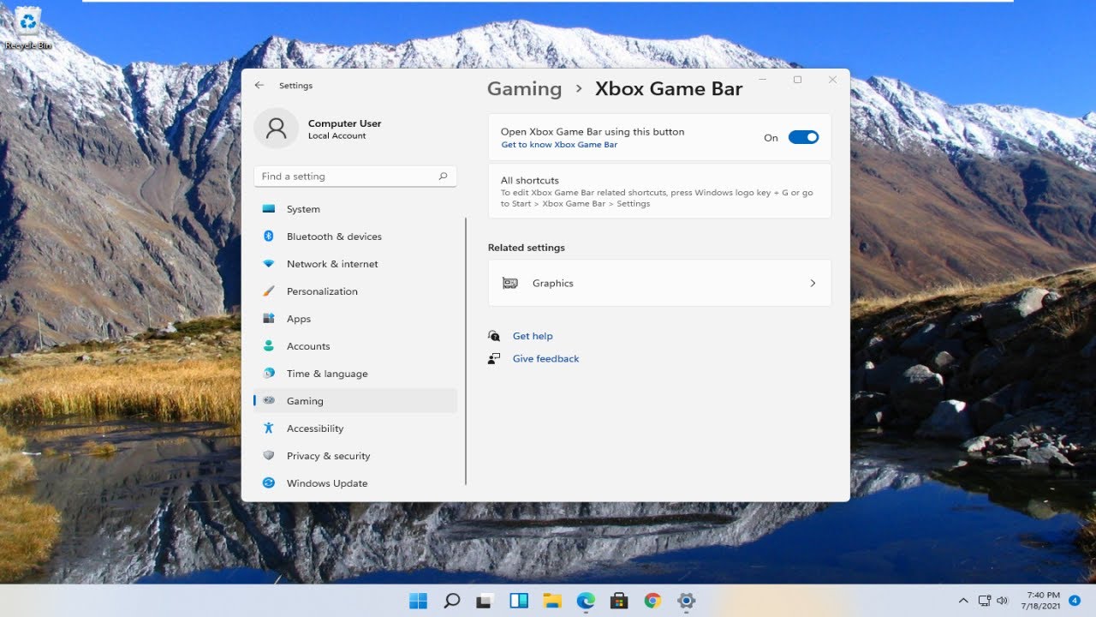This screenshot has height=617, width=1096.
Task: Select System in the settings sidebar
Action: click(355, 209)
